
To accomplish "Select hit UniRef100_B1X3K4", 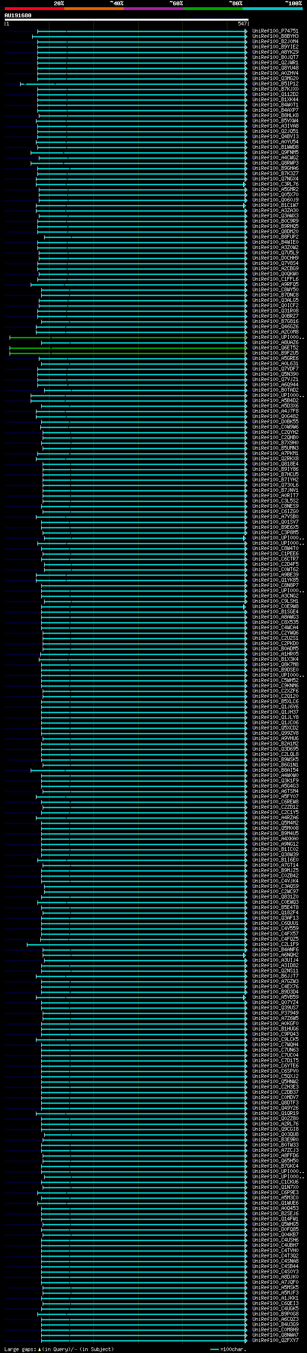I will pos(275,659).
